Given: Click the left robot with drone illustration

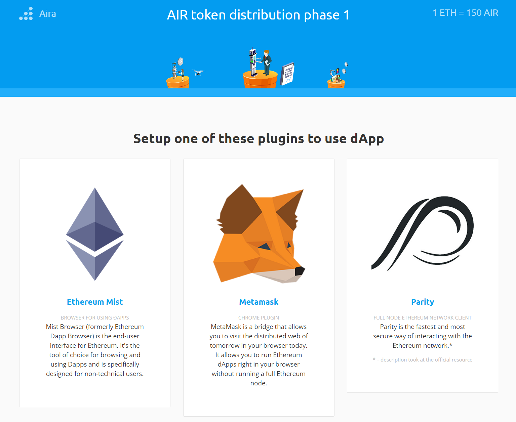Looking at the screenshot, I should click(x=178, y=73).
